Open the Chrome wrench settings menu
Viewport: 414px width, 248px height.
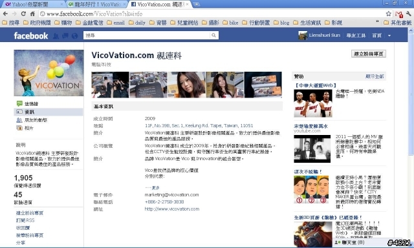coord(408,14)
